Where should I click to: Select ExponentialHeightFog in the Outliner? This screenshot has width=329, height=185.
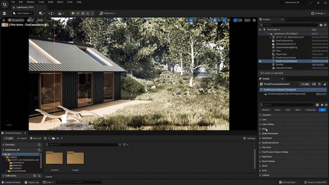(x=286, y=47)
